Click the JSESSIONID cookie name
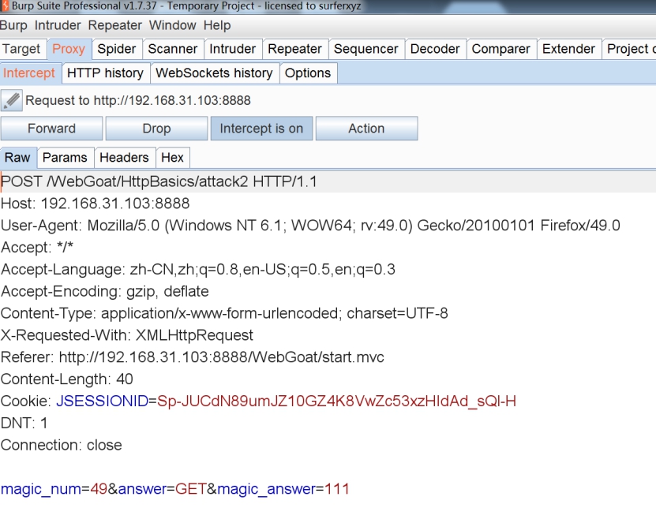This screenshot has width=656, height=508. pyautogui.click(x=102, y=402)
